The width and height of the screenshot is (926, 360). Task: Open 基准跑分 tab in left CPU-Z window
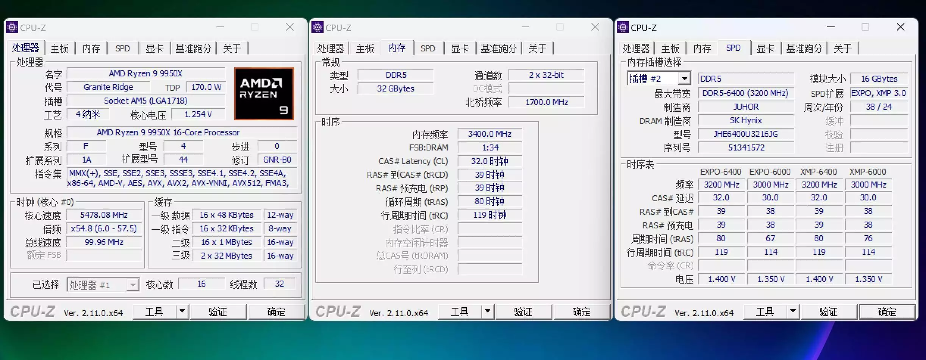193,48
